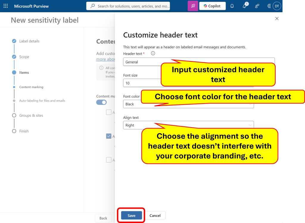Go to Label details step
305x223 pixels.
29,41
